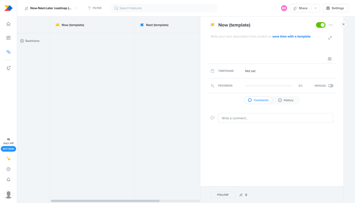Expand the description editor

330,38
